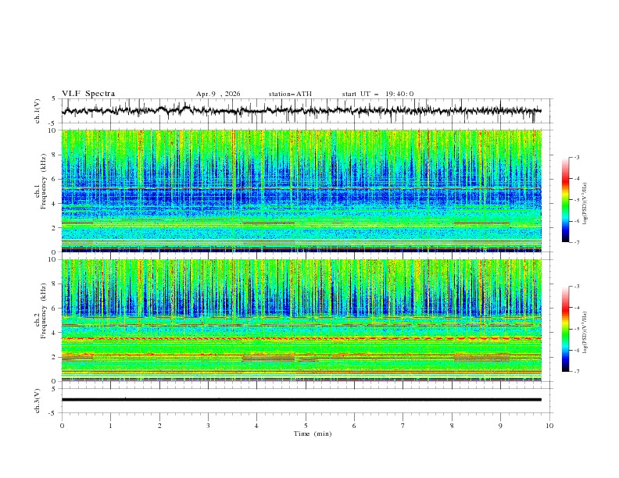
Task: Select the "start UT = 19:40: 0" text
Action: (x=377, y=94)
